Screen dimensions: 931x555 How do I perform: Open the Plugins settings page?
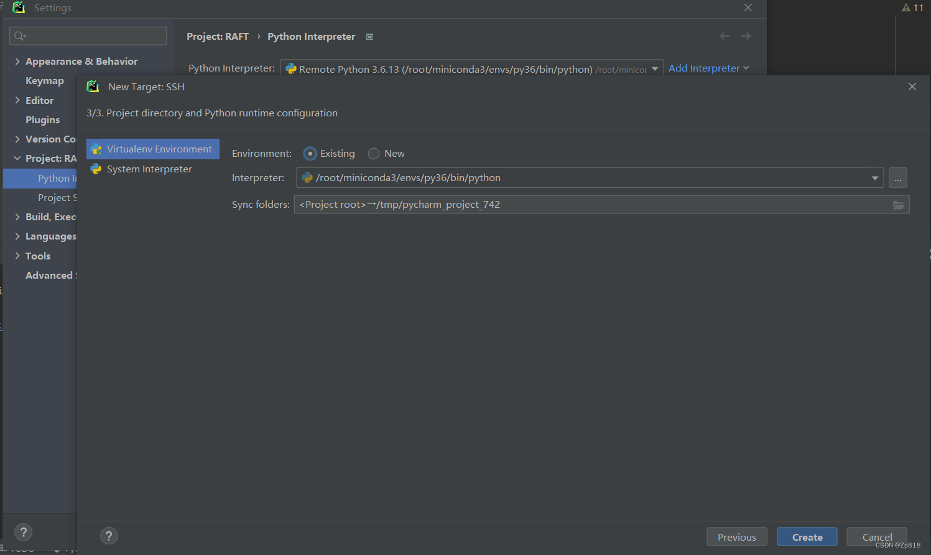(43, 120)
